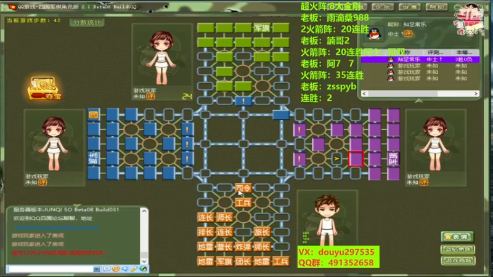Click the blue exclamation piece below green army
This screenshot has width=493, height=277.
(x=243, y=101)
